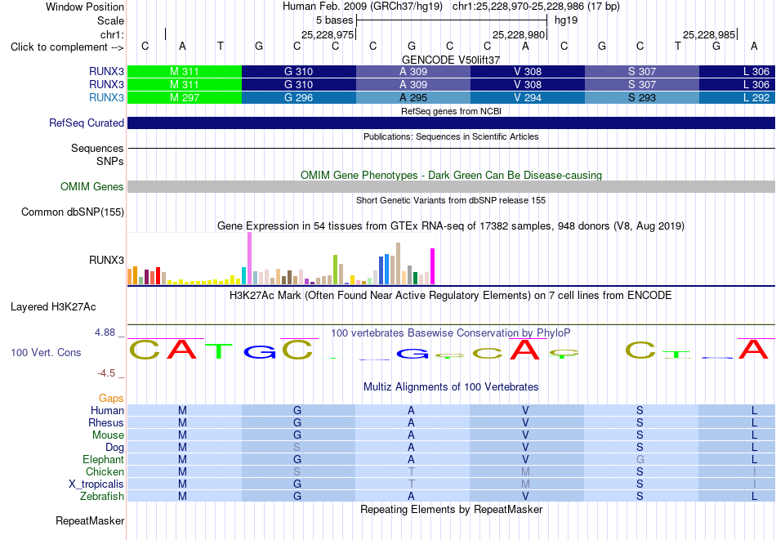Image resolution: width=776 pixels, height=540 pixels.
Task: Click the A 295 codon block
Action: pyautogui.click(x=413, y=97)
